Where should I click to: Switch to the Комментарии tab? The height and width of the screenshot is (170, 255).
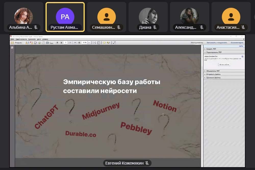(237, 43)
